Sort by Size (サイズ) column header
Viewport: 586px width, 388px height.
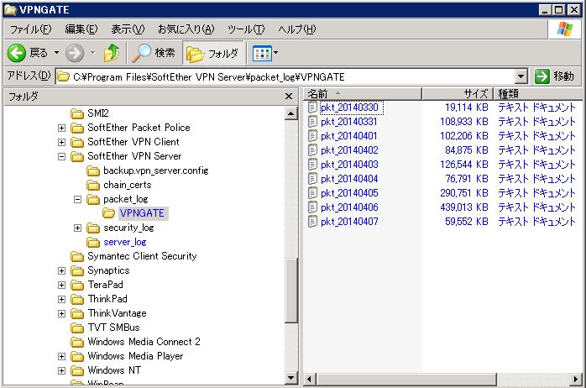pyautogui.click(x=458, y=93)
